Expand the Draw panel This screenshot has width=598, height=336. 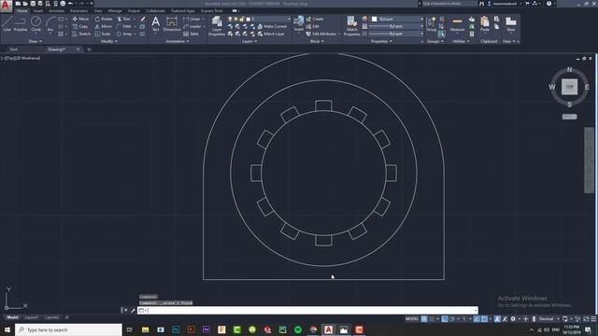point(35,41)
